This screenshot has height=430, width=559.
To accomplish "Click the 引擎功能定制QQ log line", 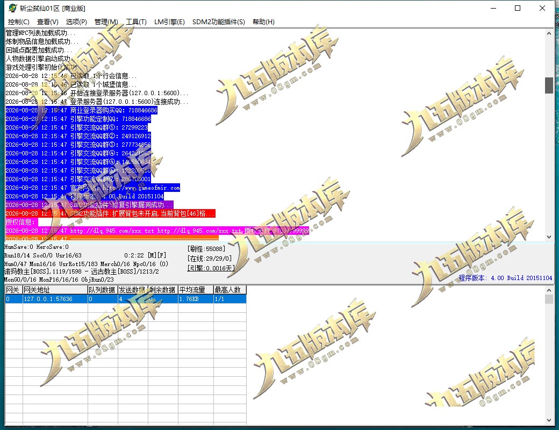I will coord(78,119).
